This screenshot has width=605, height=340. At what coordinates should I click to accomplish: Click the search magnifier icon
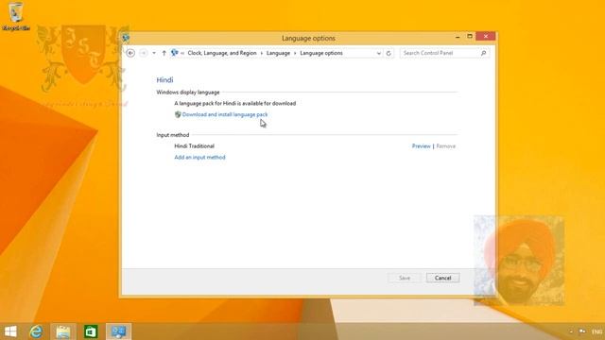[x=483, y=53]
